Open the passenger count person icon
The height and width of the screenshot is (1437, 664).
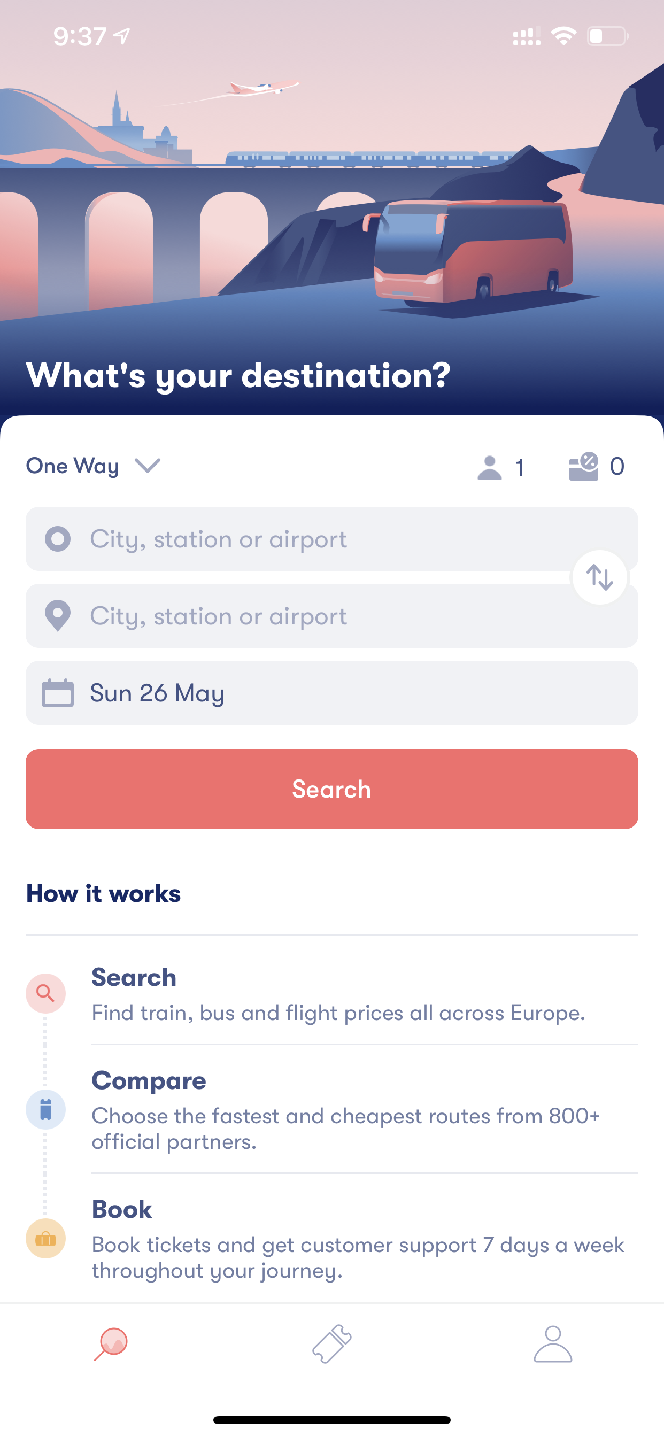pos(489,467)
